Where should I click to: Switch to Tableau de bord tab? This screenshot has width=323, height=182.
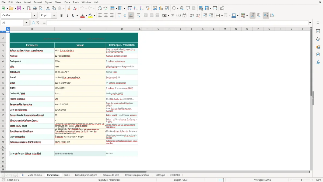click(x=111, y=175)
